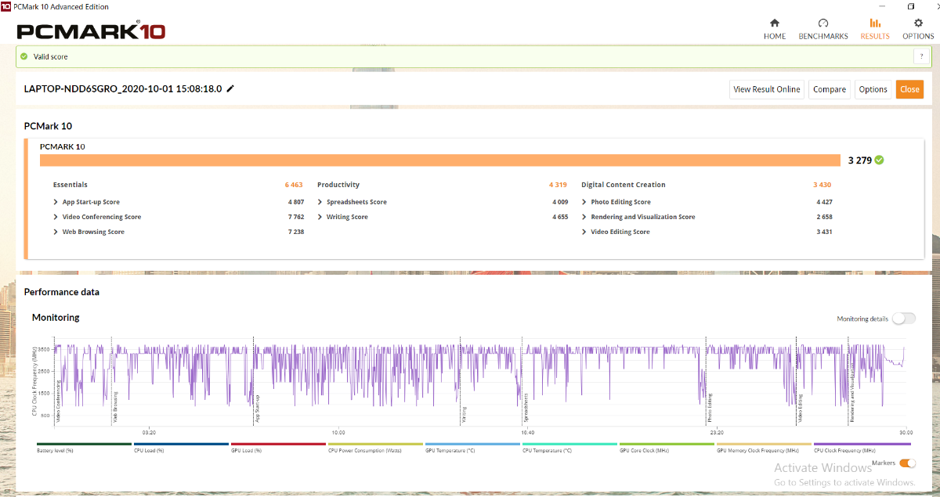Screen dimensions: 940x497
Task: Disable the Markers toggle
Action: click(907, 463)
